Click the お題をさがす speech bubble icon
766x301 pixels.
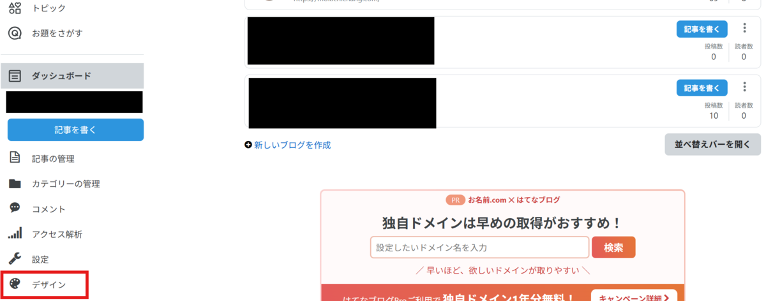click(15, 33)
